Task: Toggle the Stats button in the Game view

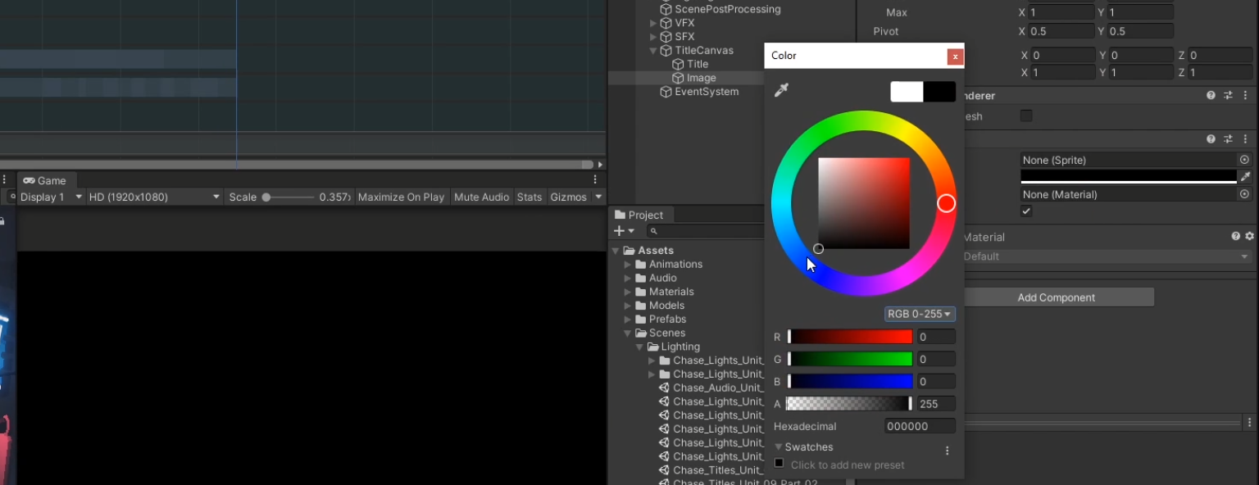Action: point(530,197)
